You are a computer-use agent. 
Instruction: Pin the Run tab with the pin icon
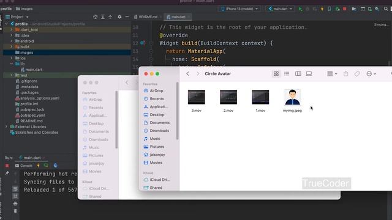point(7,173)
